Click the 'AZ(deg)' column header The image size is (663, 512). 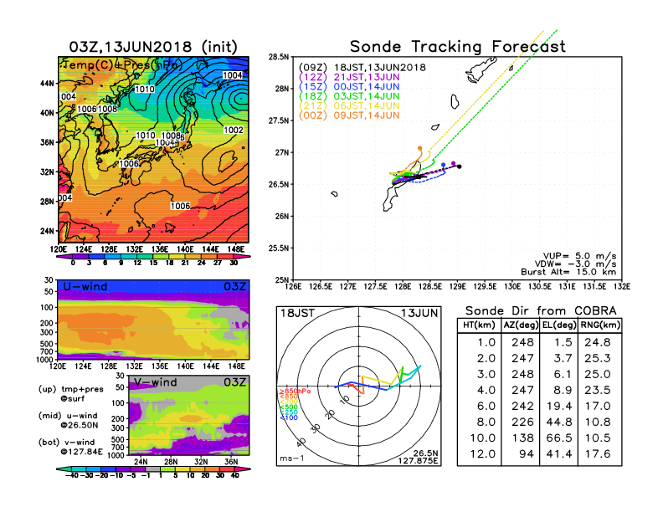click(x=521, y=325)
